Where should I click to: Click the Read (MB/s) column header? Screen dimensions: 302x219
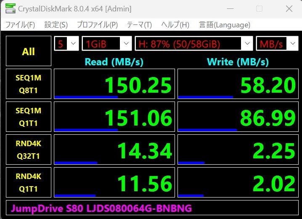114,62
